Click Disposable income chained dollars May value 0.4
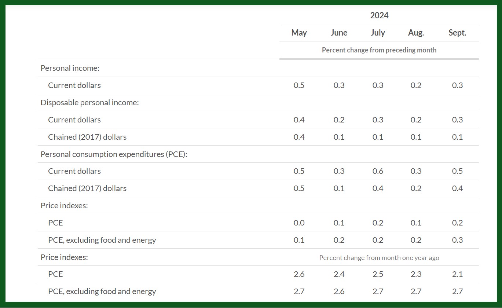This screenshot has width=502, height=308. [299, 137]
